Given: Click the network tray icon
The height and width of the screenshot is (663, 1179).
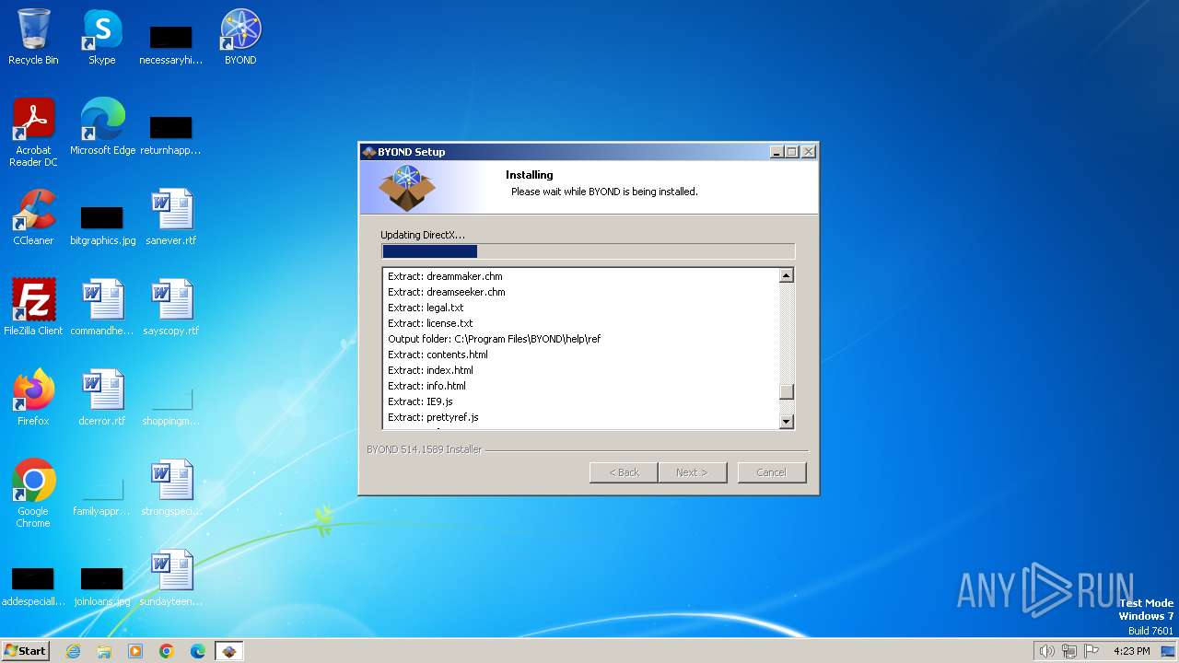Looking at the screenshot, I should 1069,651.
